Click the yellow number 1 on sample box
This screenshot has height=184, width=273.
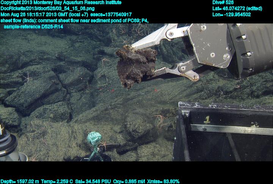coord(207,120)
